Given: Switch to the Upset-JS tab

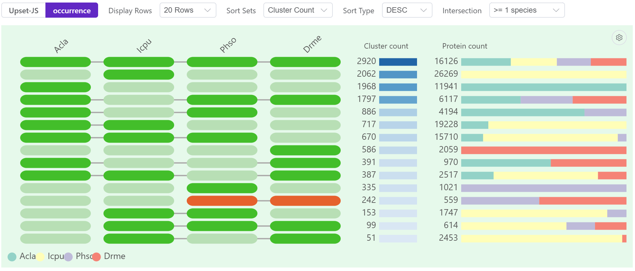Looking at the screenshot, I should pos(24,10).
